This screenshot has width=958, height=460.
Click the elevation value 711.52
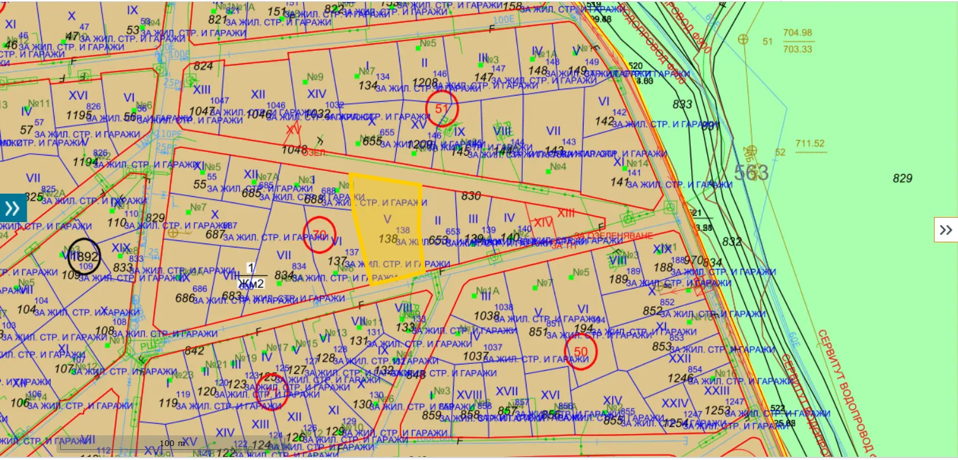[810, 144]
